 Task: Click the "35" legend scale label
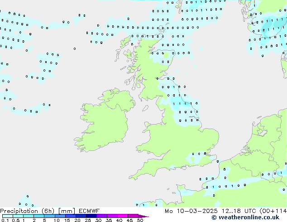tap(109, 220)
